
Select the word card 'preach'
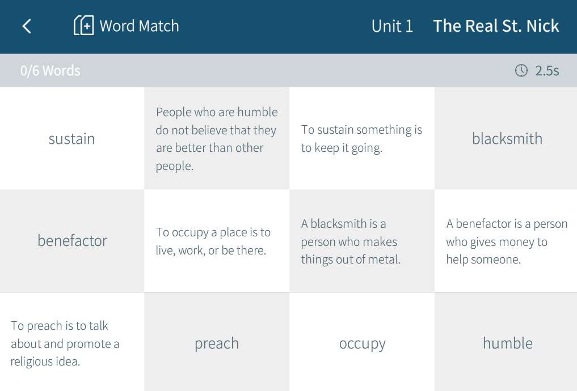pyautogui.click(x=217, y=342)
